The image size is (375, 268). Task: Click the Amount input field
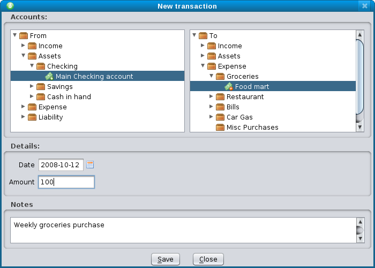point(66,182)
